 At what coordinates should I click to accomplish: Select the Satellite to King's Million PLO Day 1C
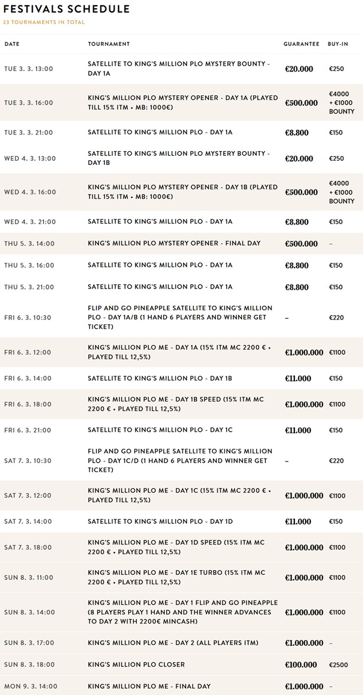[160, 430]
